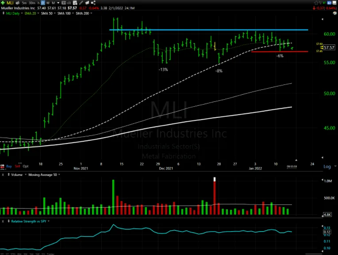338x255 pixels.
Task: Click the bar-chart style icon
Action: pyautogui.click(x=69, y=3)
